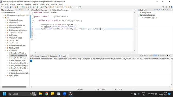173x97 pixels.
Task: Open the Open Perspective toolbar icon
Action: [167, 7]
